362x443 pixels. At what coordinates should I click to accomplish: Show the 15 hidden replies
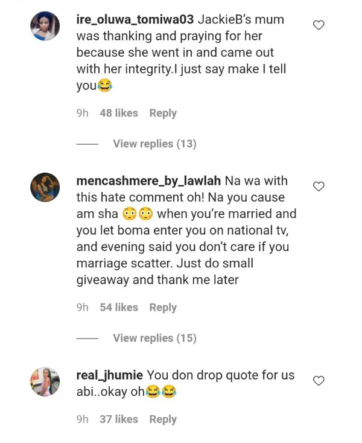coord(154,338)
